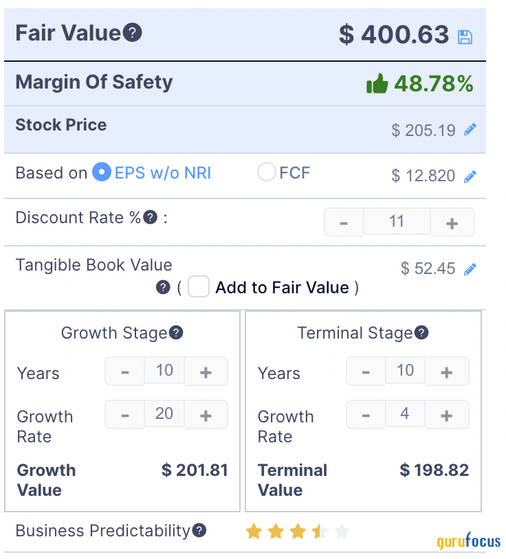Check the Add to Fair Value checkbox
506x559 pixels.
[x=199, y=286]
